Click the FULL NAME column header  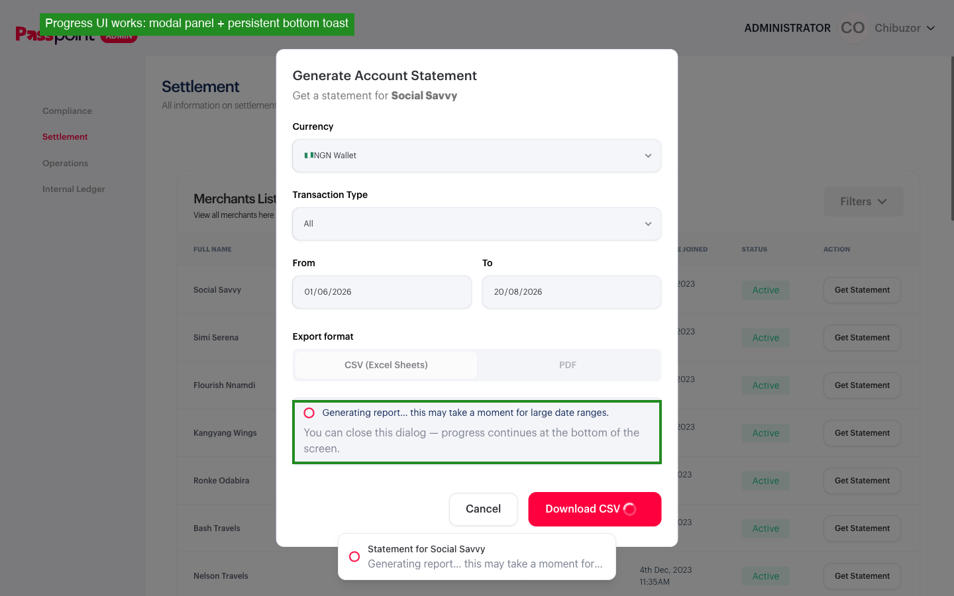[x=213, y=250]
